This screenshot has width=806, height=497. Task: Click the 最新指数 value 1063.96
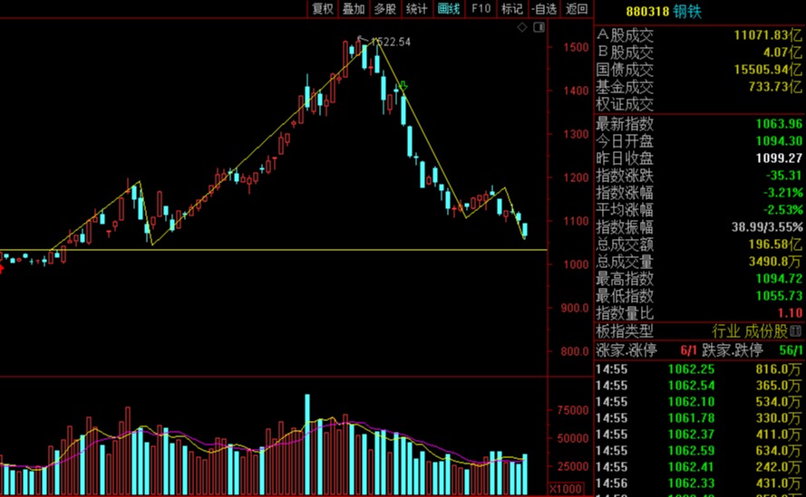coord(779,124)
